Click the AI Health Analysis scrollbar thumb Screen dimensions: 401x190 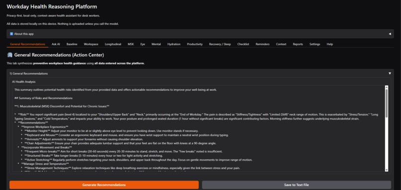pyautogui.click(x=387, y=103)
